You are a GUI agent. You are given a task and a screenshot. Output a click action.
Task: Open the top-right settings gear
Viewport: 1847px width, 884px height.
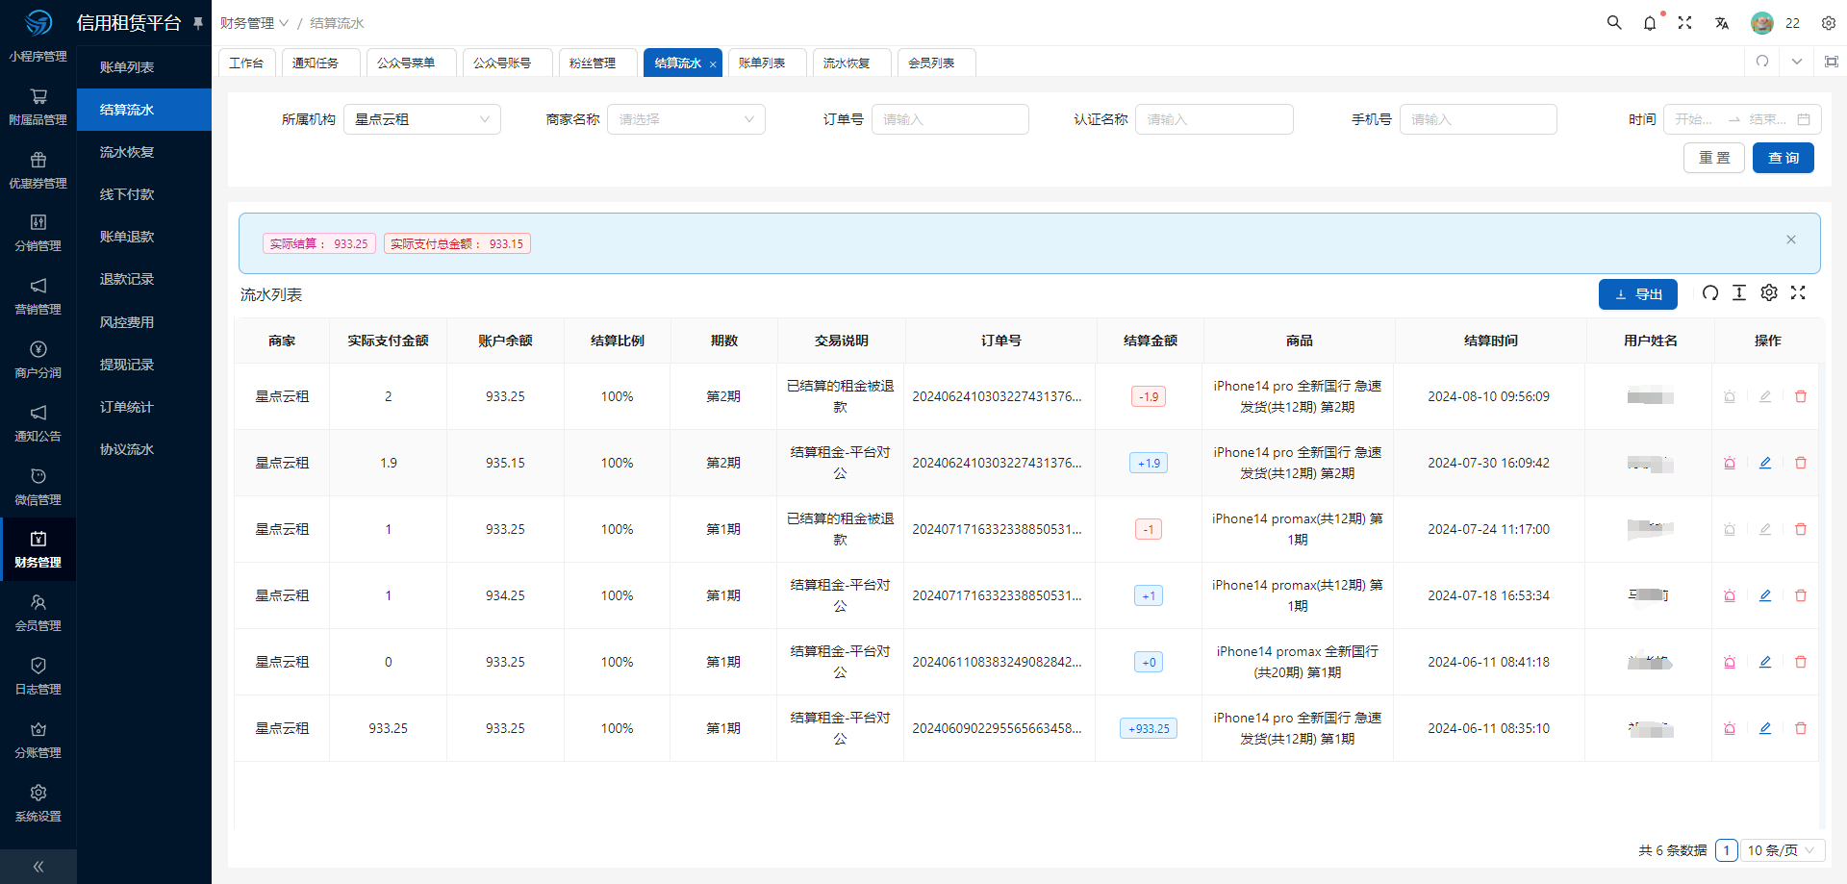coord(1829,23)
